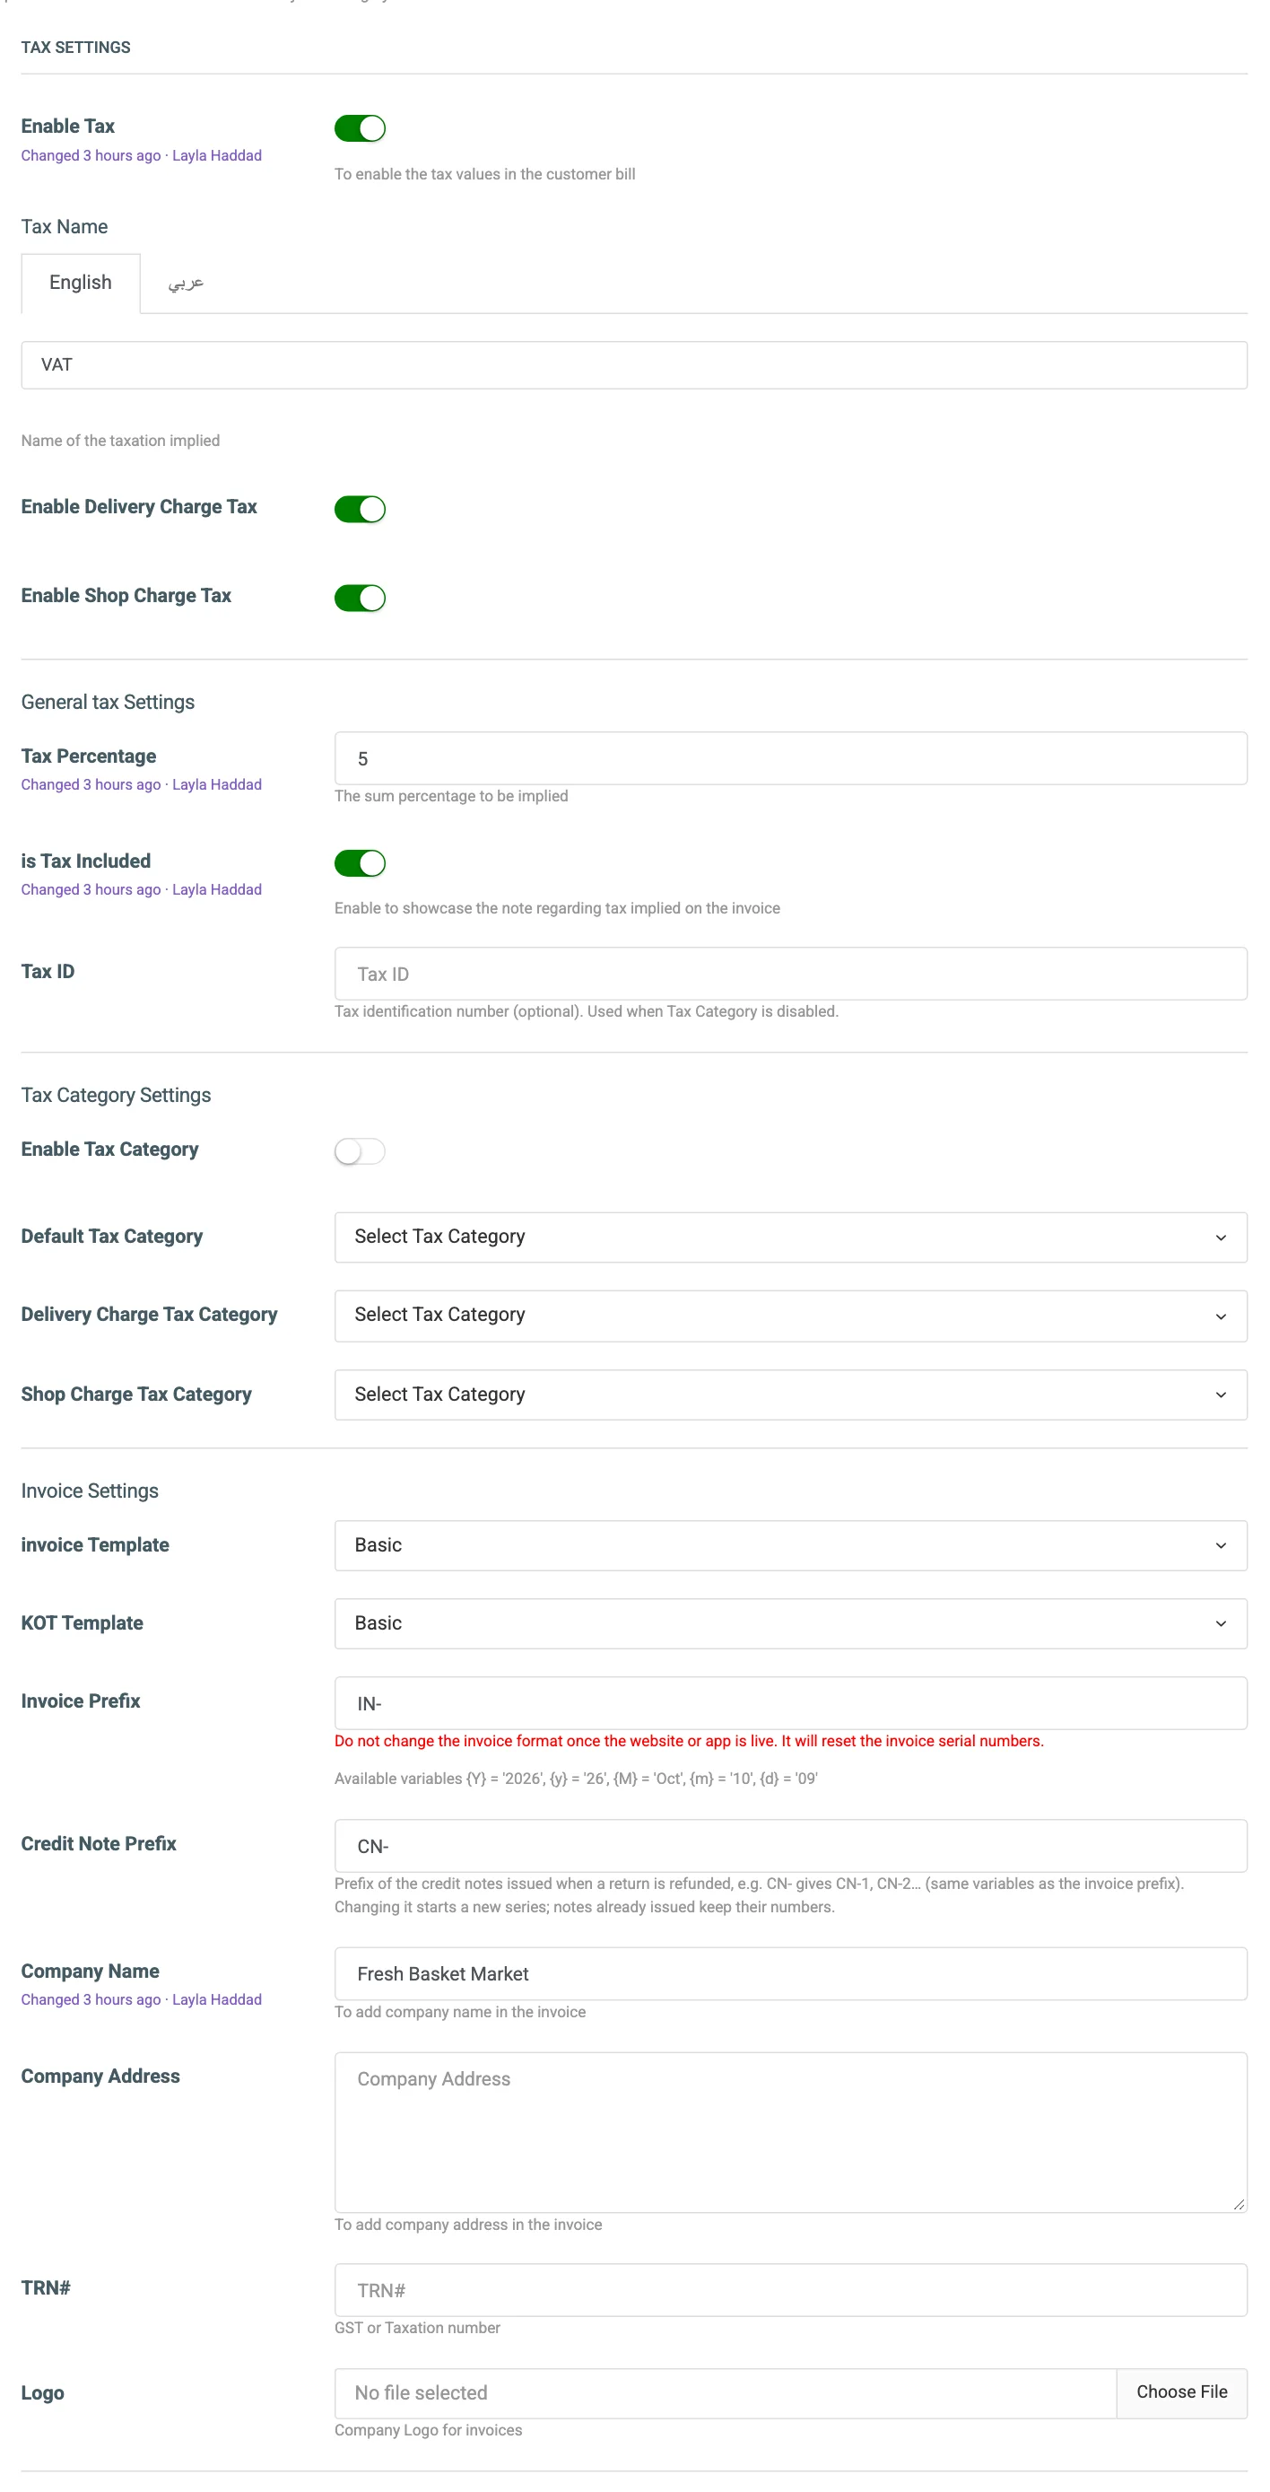
Task: Click the TAX SETTINGS heading
Action: pos(75,48)
